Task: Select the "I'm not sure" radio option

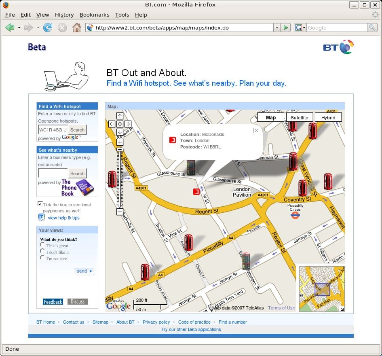Action: click(42, 258)
